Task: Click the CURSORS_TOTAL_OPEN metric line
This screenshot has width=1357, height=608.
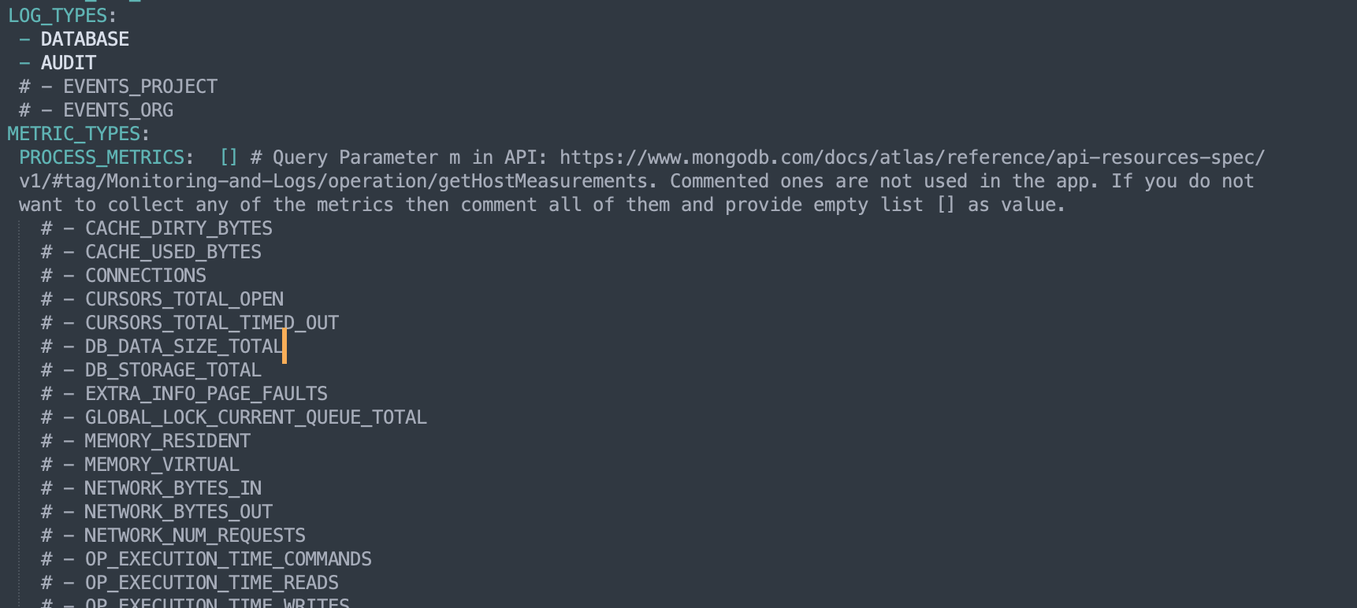Action: [184, 299]
